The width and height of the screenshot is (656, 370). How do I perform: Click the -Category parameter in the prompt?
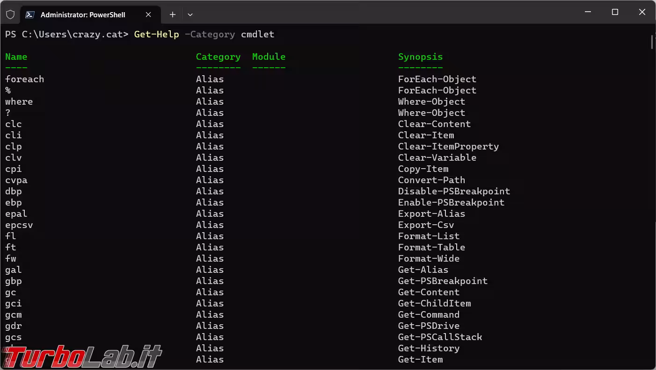(x=210, y=35)
